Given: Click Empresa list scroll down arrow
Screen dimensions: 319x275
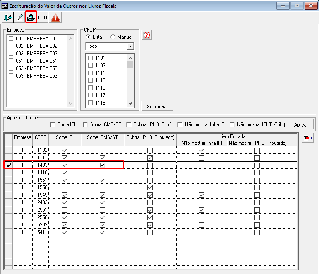Looking at the screenshot, I should pos(71,104).
